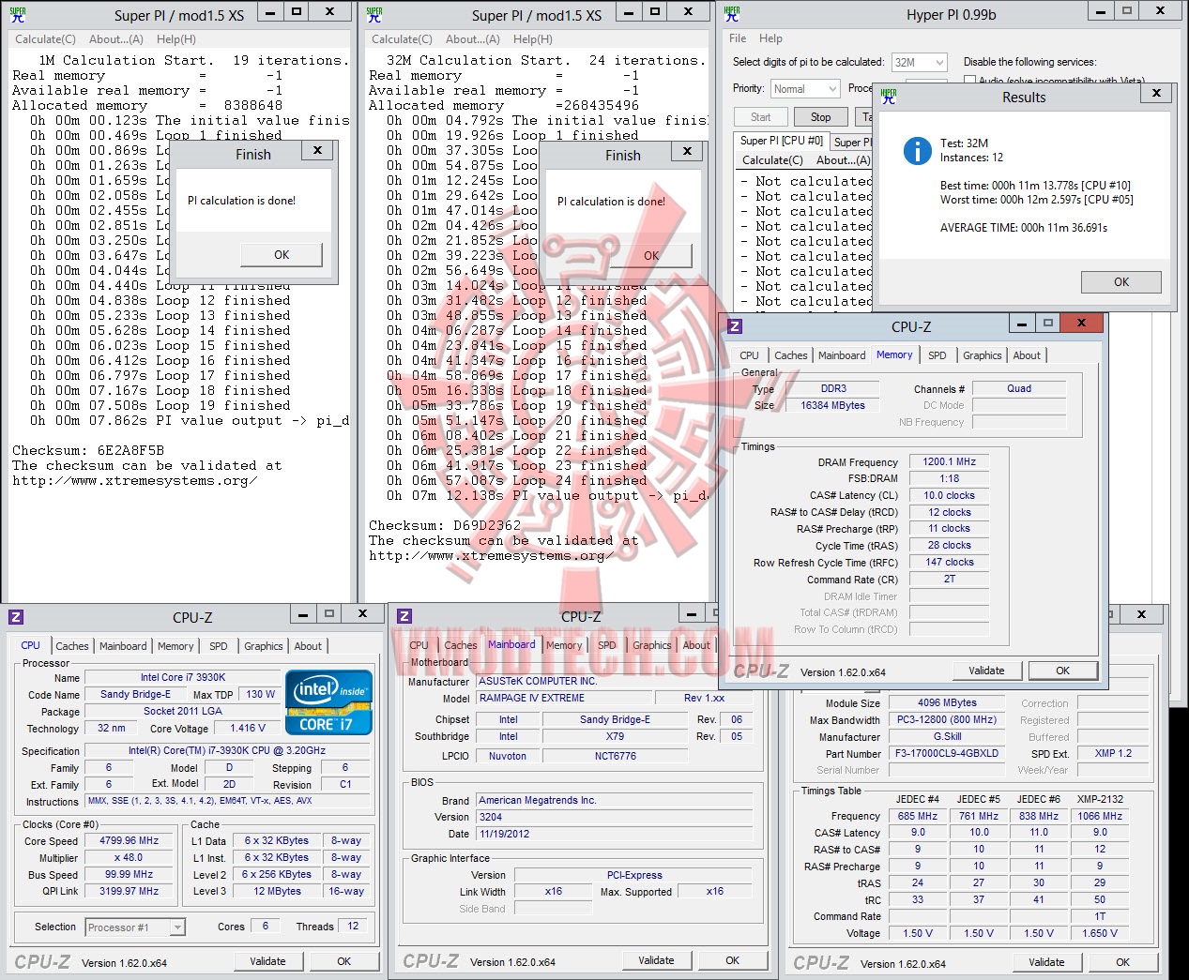
Task: Click the Multiplier field showing x 48.0
Action: [130, 858]
